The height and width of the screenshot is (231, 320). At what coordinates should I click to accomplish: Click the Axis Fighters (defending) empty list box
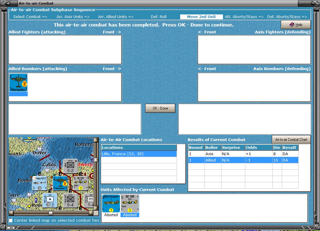click(x=254, y=50)
